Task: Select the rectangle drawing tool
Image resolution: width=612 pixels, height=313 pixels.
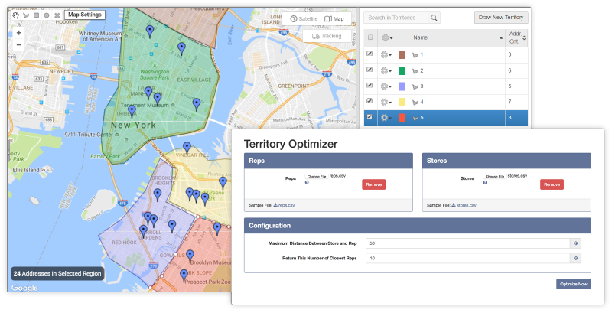Action: click(36, 15)
